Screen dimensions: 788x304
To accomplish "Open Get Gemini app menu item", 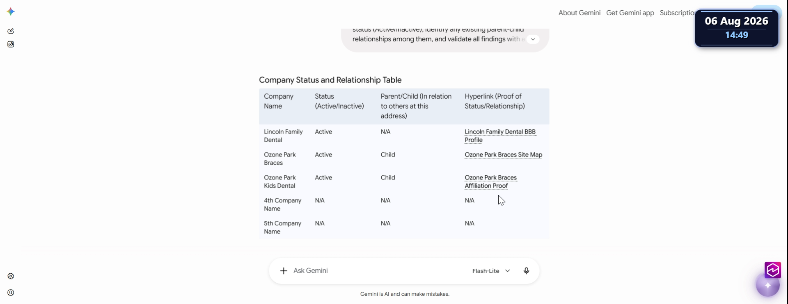I will coord(630,13).
